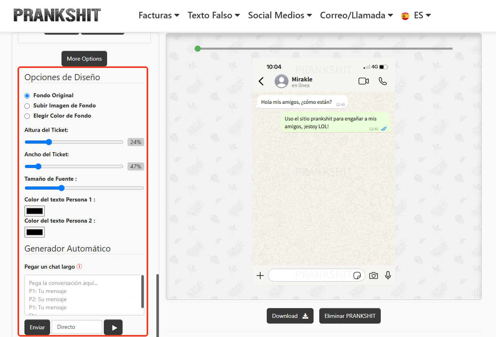The width and height of the screenshot is (496, 337).
Task: Click the battery indicator in phone status bar
Action: [x=384, y=67]
